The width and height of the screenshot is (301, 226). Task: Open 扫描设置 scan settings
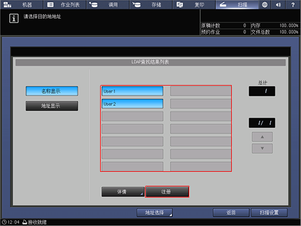tap(269, 213)
